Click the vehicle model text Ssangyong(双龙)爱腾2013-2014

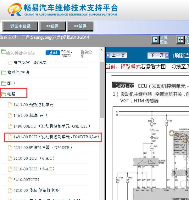(60, 37)
